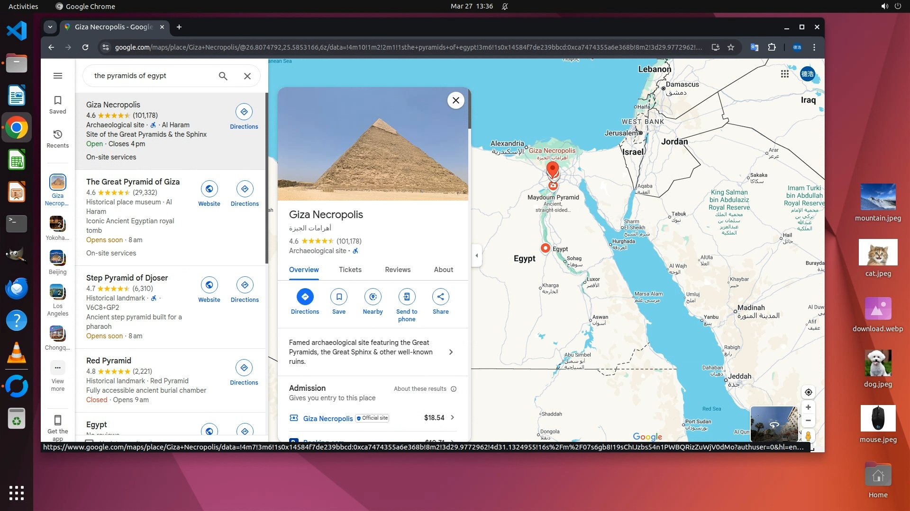Click the search box with 'the pyramids of egypt'

pos(152,76)
